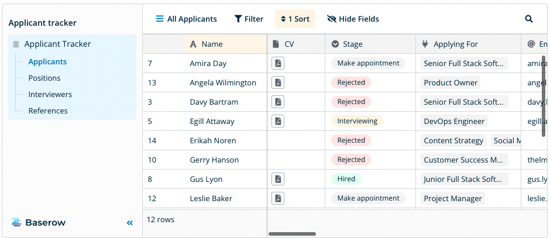
Task: Click Egill Attaway's Interviewing stage tag
Action: point(357,121)
